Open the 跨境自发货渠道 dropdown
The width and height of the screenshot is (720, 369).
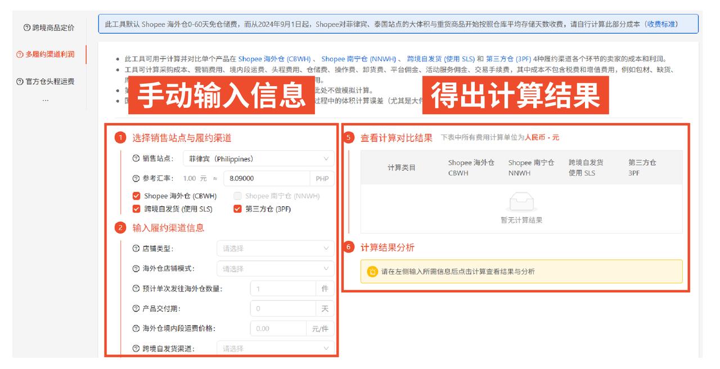[x=276, y=349]
